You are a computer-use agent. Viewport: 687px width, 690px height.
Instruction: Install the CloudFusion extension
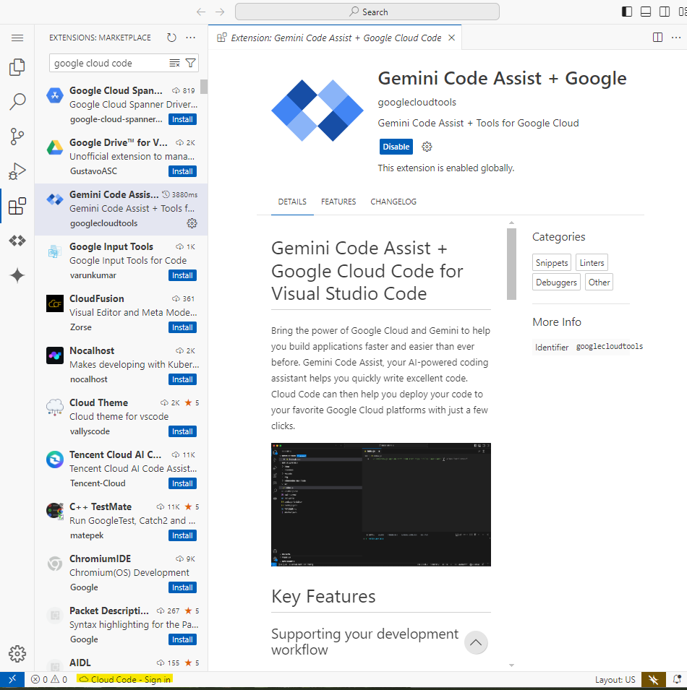pos(182,327)
